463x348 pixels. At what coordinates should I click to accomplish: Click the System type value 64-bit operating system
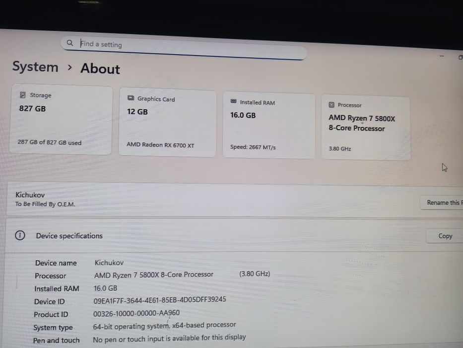point(164,326)
